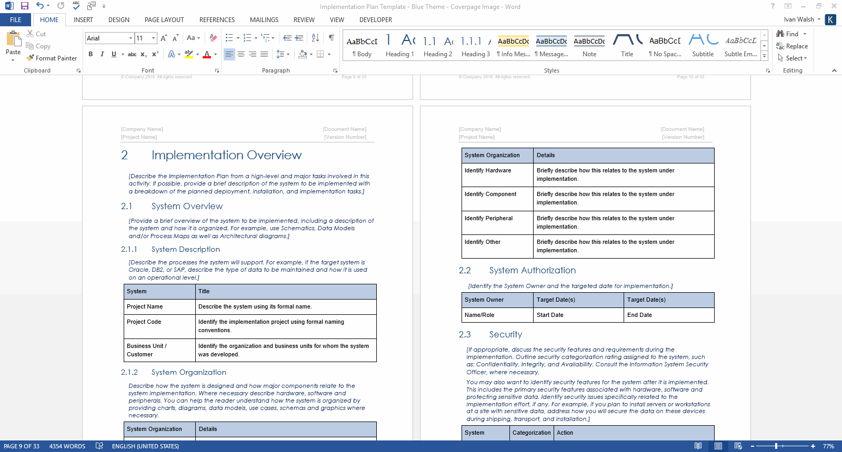Apply Text Effects and Typography
The image size is (842, 452).
[x=172, y=54]
